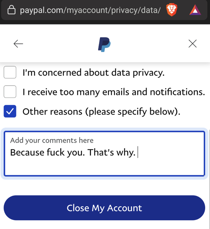210x229 pixels.
Task: Open the Brave Rewards triangle icon
Action: pyautogui.click(x=195, y=11)
